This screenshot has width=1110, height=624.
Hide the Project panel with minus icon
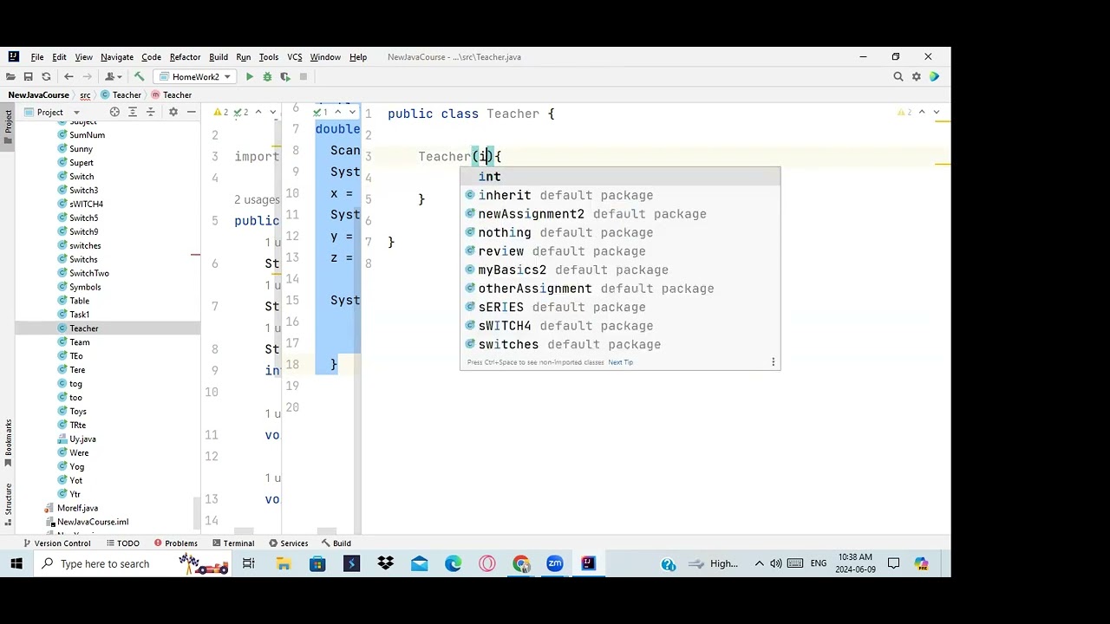click(191, 112)
